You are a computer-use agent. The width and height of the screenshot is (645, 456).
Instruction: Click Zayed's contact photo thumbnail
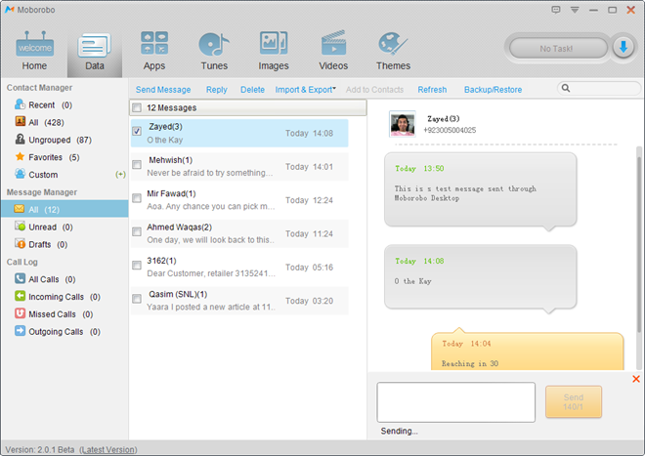(403, 124)
